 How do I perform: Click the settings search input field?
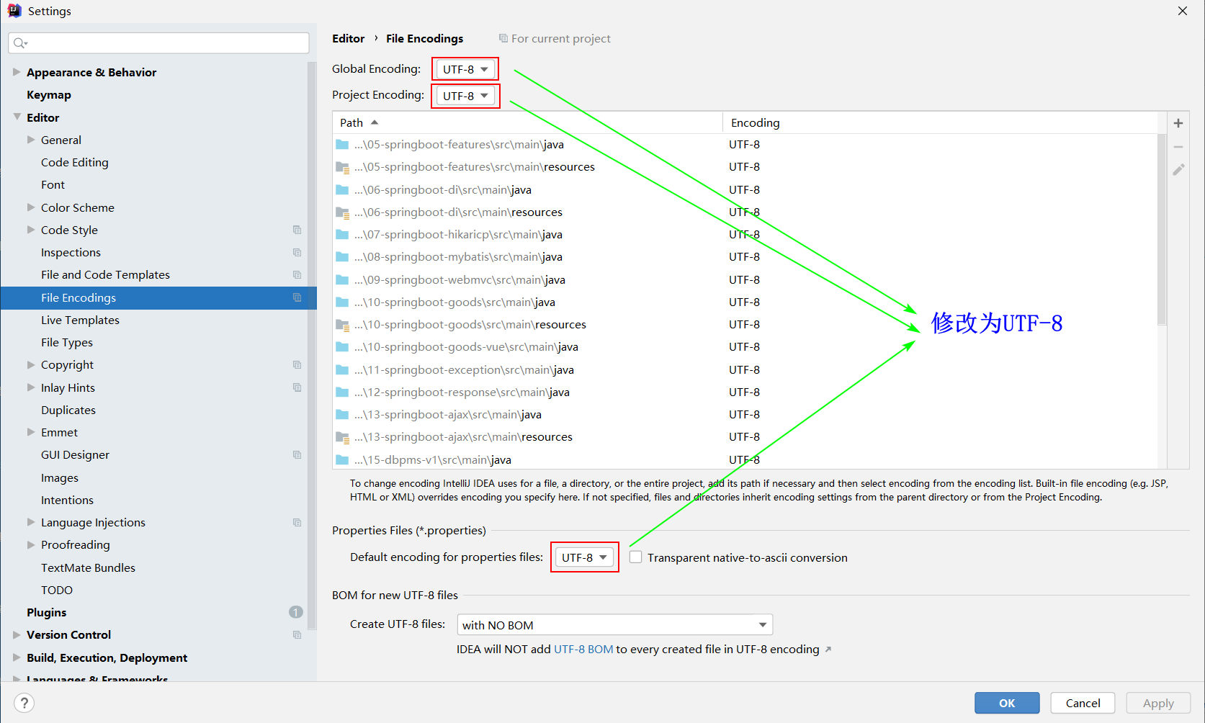pyautogui.click(x=159, y=43)
